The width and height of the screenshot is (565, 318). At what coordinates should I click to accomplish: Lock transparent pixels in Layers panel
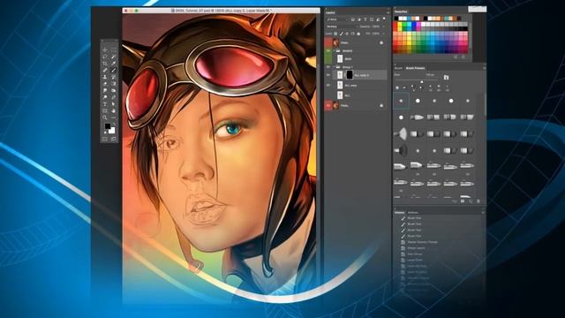click(335, 34)
